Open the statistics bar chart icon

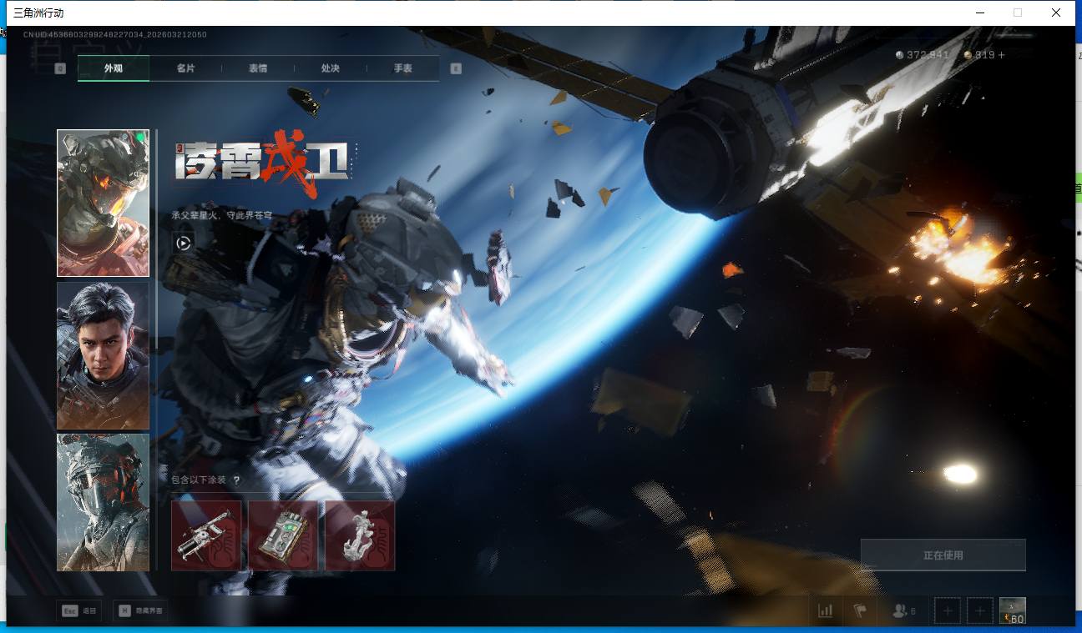[x=825, y=611]
